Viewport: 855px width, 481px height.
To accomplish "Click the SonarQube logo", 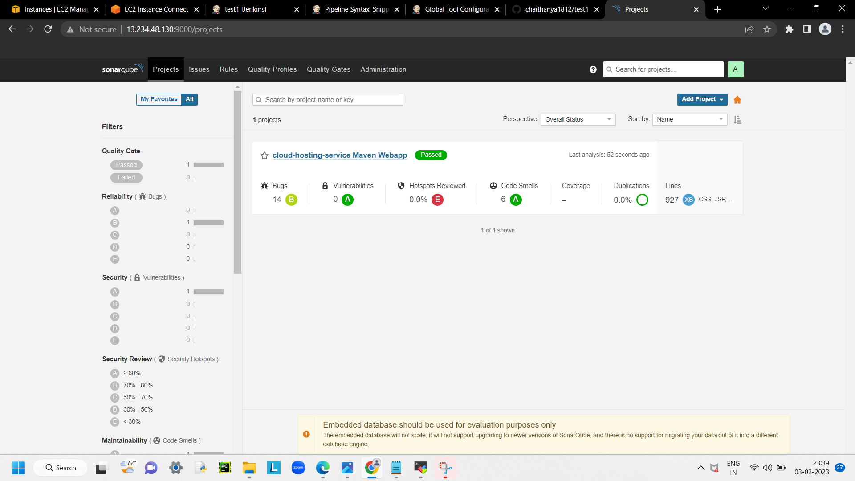I will (122, 69).
